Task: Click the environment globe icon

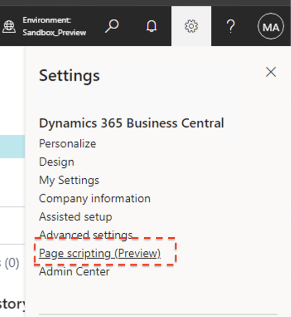Action: coord(9,27)
